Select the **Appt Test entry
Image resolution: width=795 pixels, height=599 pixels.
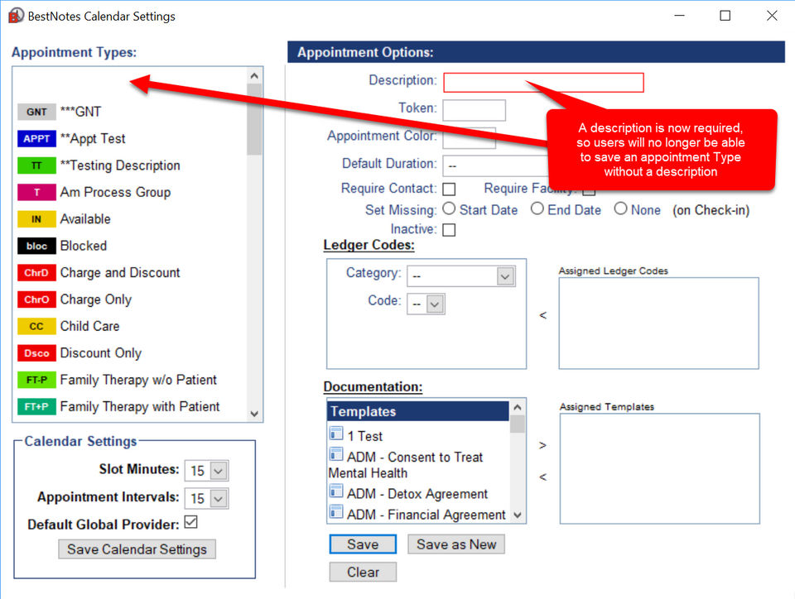pos(93,139)
